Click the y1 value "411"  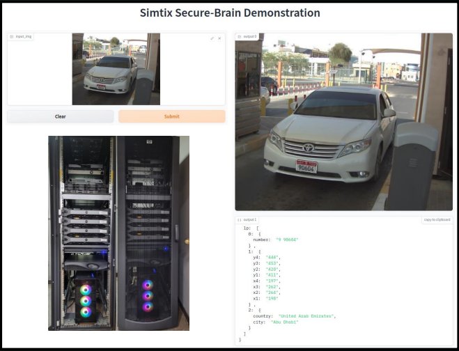[x=272, y=275]
